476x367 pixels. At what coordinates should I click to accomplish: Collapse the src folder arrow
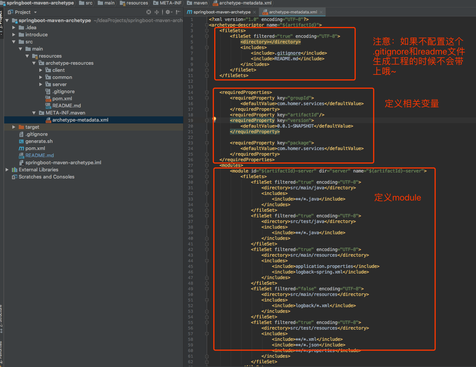tap(14, 42)
